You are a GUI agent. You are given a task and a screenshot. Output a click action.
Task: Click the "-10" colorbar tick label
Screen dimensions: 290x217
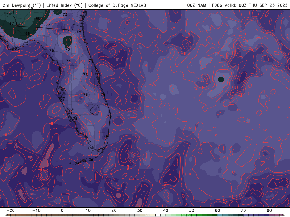(36, 210)
